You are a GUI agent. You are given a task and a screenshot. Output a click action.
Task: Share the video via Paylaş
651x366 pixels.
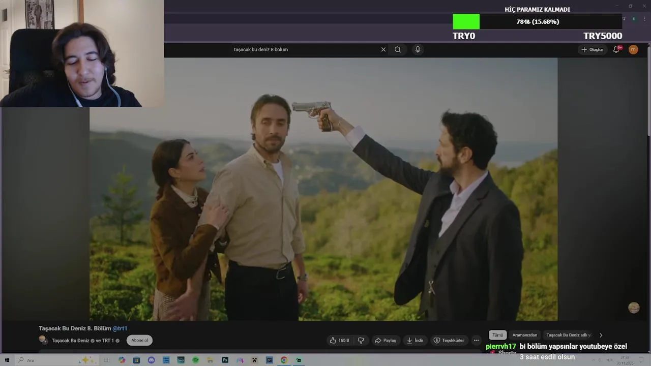click(x=385, y=341)
